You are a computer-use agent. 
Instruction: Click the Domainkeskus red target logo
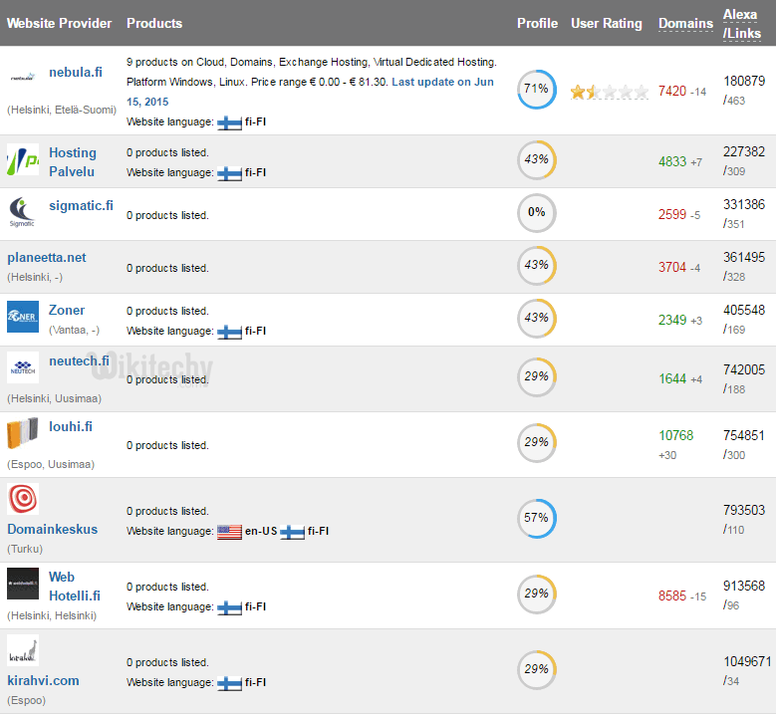pyautogui.click(x=23, y=499)
